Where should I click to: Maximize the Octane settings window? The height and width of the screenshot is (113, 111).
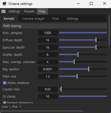pyautogui.click(x=91, y=4)
